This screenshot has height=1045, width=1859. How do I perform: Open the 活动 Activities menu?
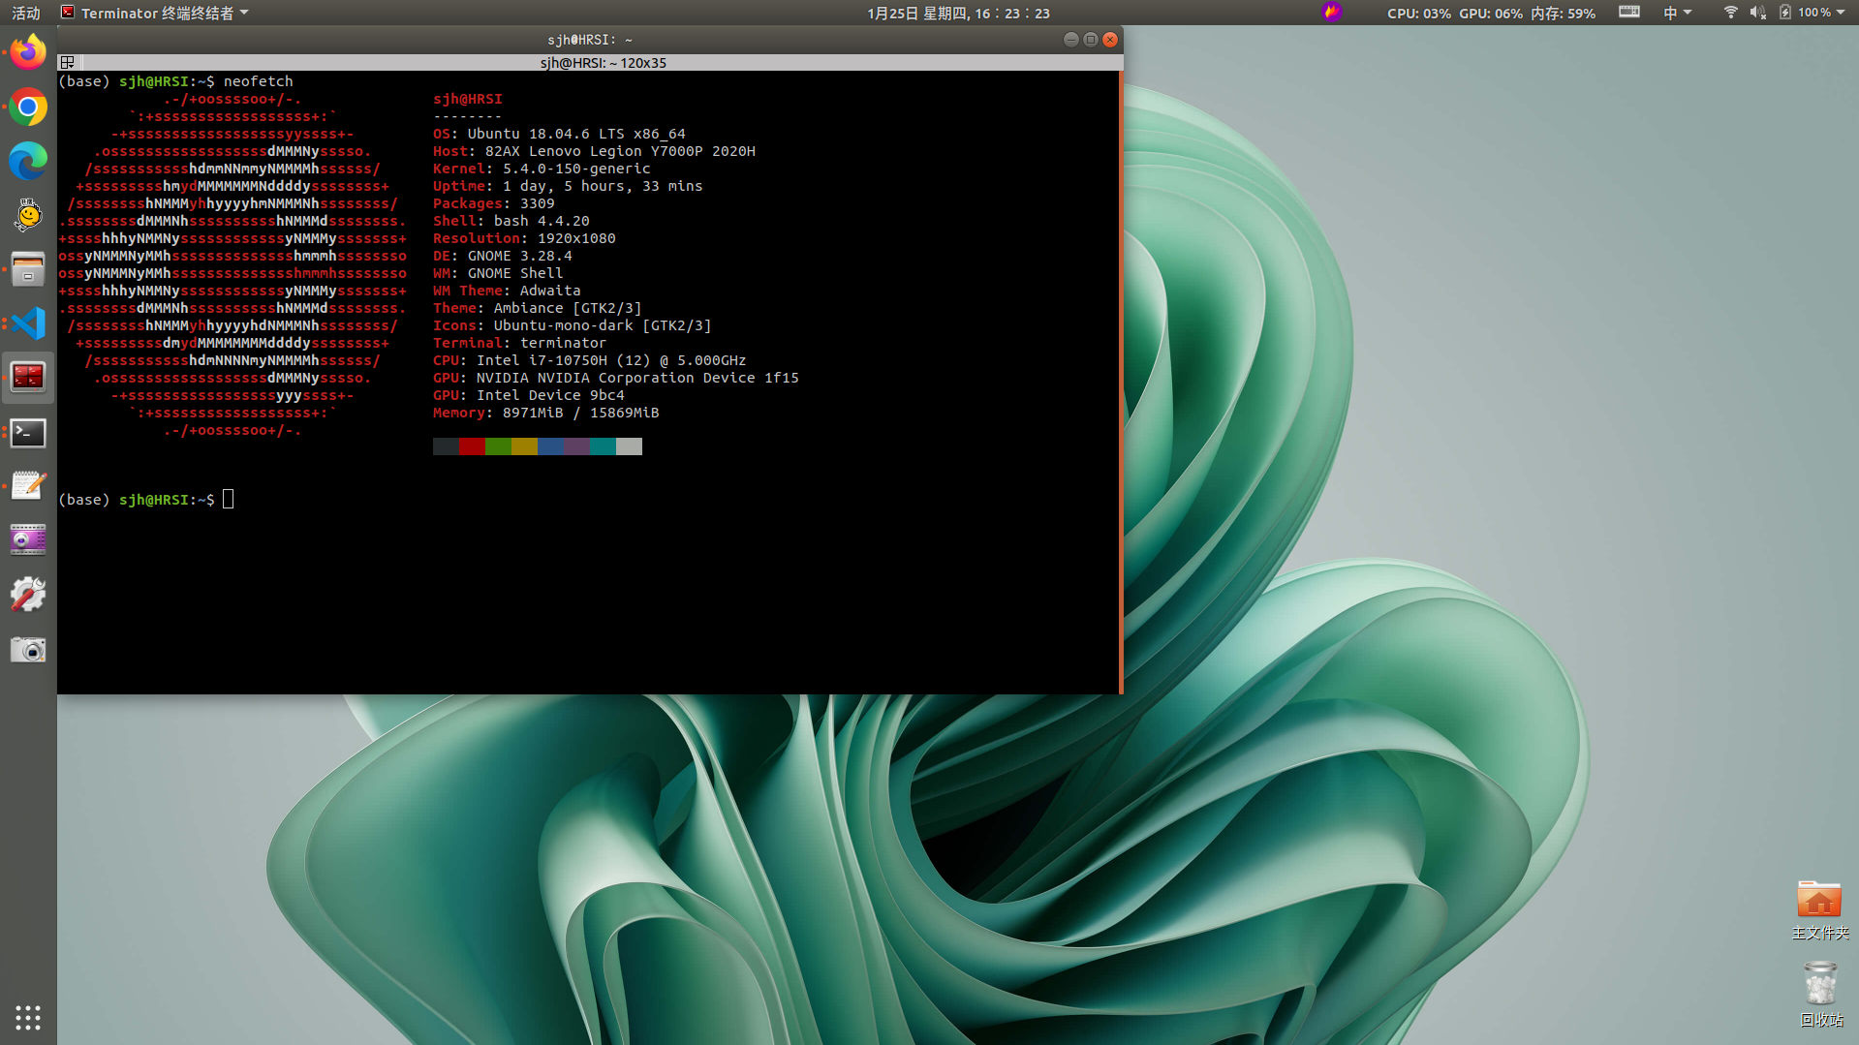click(x=24, y=13)
